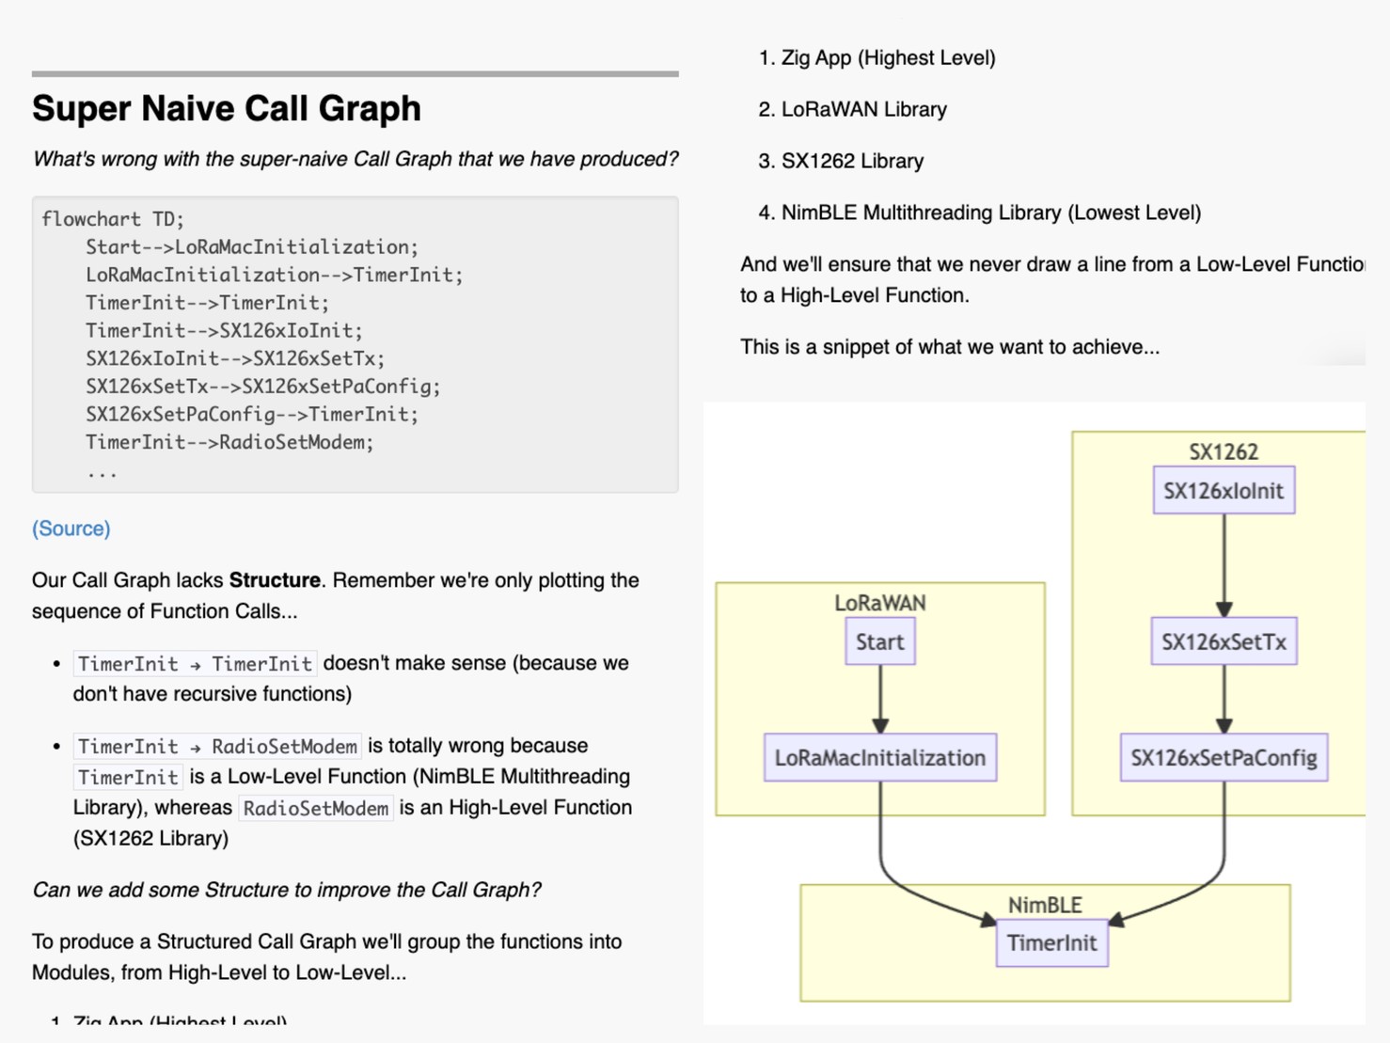Click the "NimBLE Multithreading Library (Lowest Level)" list item

tap(990, 213)
